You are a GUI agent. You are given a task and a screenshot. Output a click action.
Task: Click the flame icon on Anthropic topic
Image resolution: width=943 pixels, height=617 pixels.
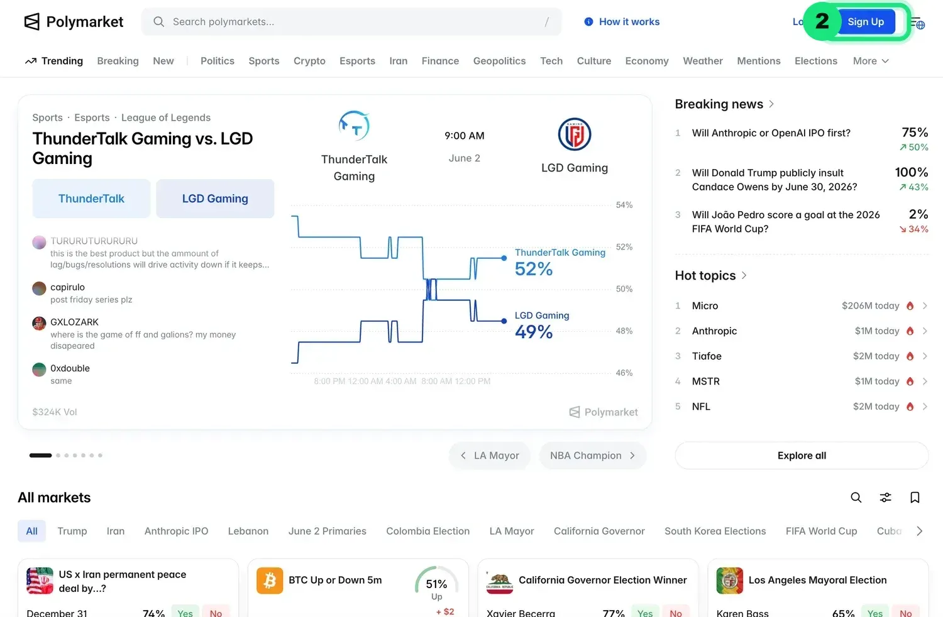[910, 331]
